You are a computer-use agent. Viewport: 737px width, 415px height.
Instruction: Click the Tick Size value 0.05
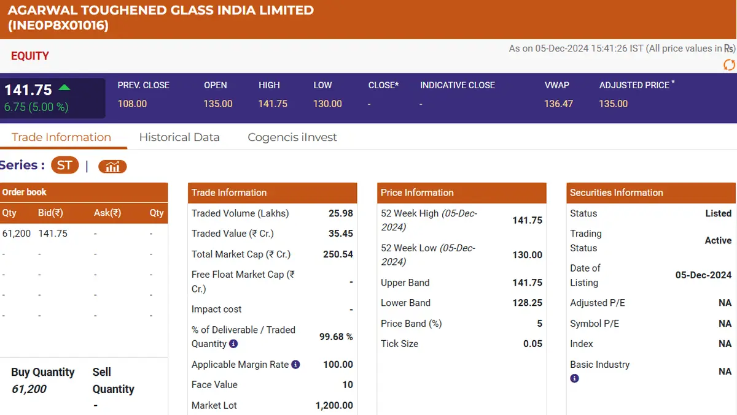coord(533,344)
